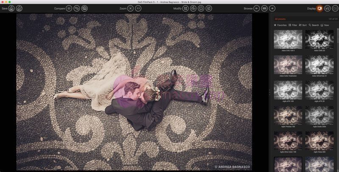Toggle the orange presets Display button

(x=320, y=8)
